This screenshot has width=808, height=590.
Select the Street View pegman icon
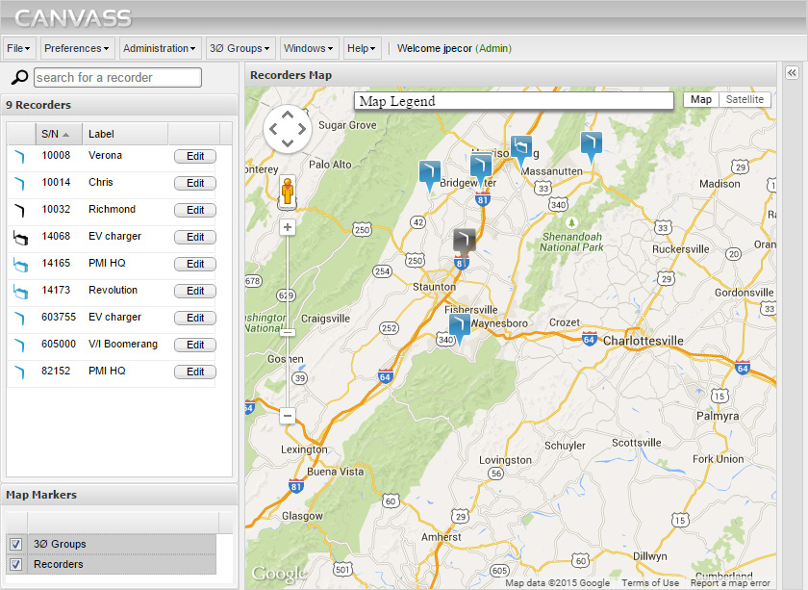coord(287,192)
